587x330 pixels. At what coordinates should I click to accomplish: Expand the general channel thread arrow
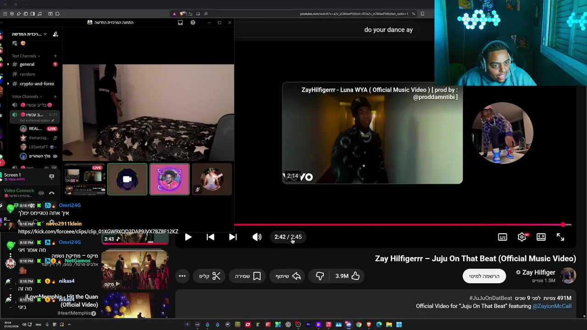tap(8, 64)
